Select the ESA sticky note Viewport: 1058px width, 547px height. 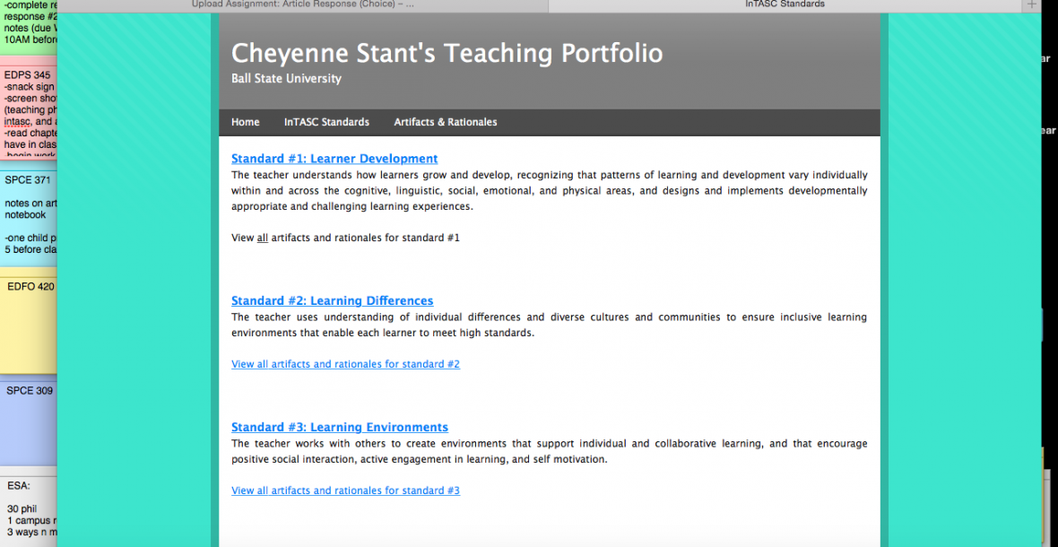pyautogui.click(x=29, y=508)
